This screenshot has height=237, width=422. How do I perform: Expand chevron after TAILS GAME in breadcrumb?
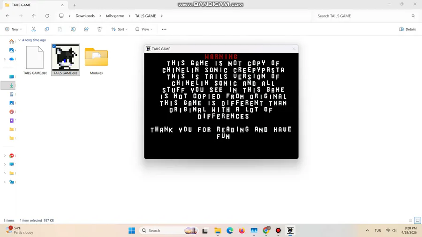(162, 16)
